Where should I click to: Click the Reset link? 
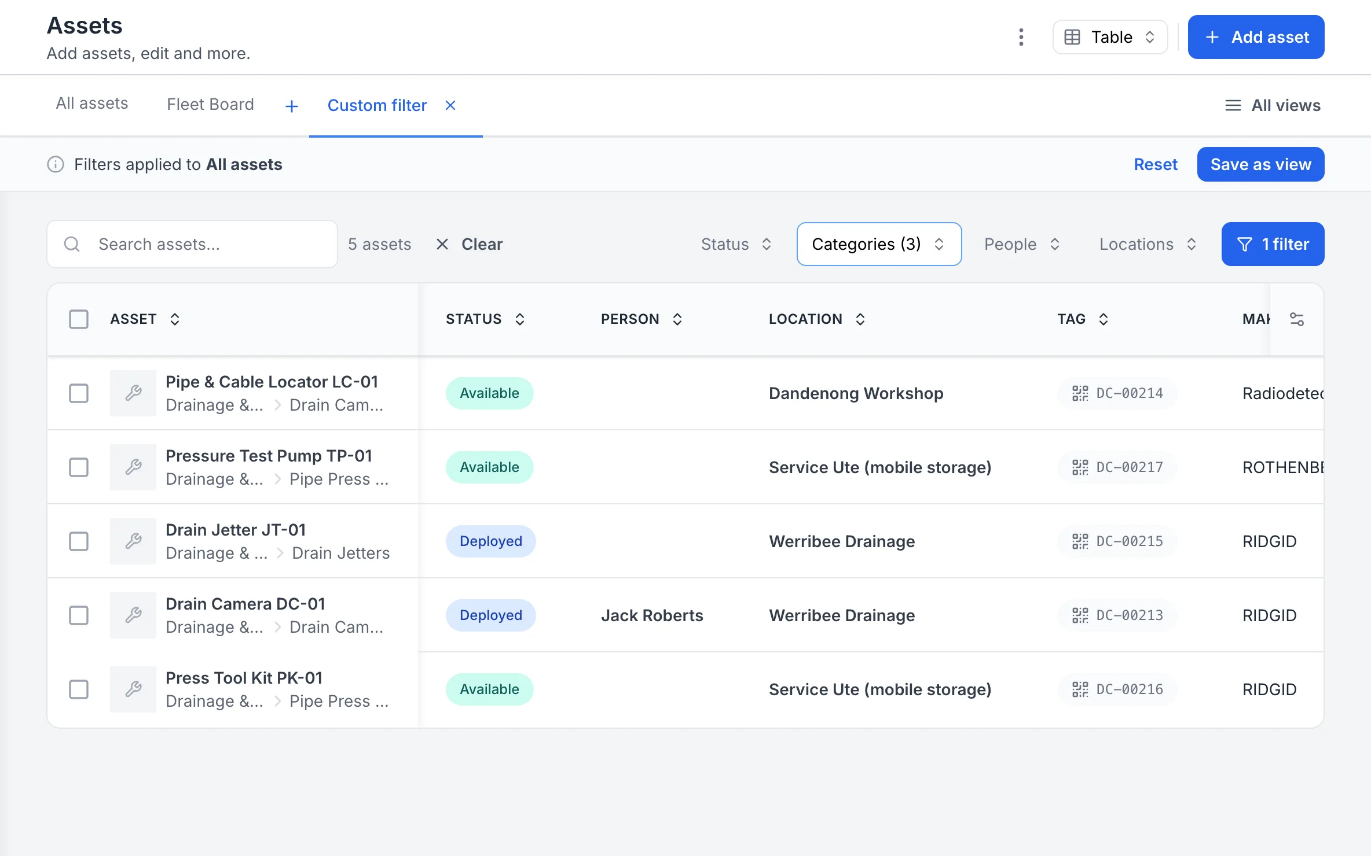1156,164
